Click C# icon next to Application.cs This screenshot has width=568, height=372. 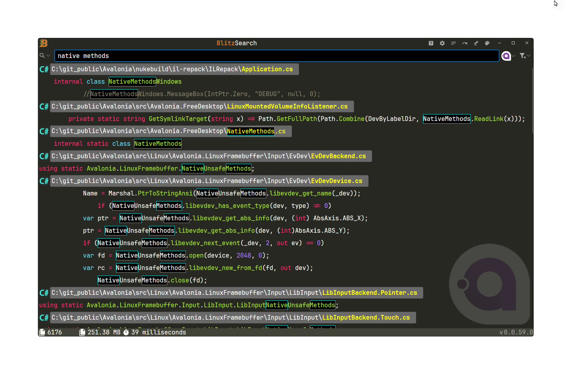pos(44,69)
